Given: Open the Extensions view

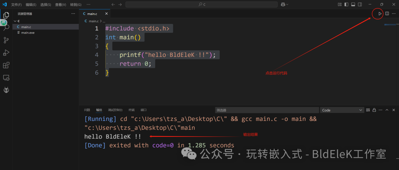Looking at the screenshot, I should tap(6, 65).
